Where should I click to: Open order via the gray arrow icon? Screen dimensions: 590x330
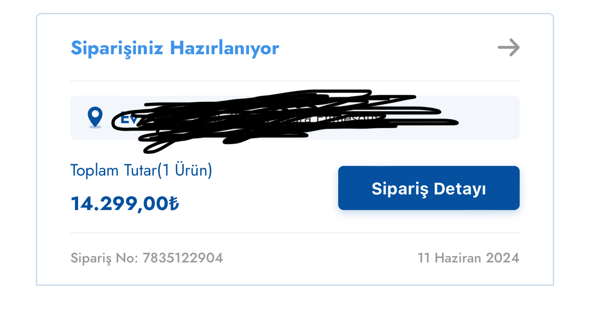(x=509, y=47)
